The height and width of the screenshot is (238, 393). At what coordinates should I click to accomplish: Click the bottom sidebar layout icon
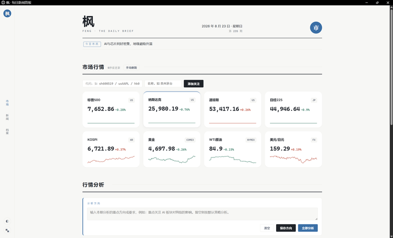[x=7, y=231]
